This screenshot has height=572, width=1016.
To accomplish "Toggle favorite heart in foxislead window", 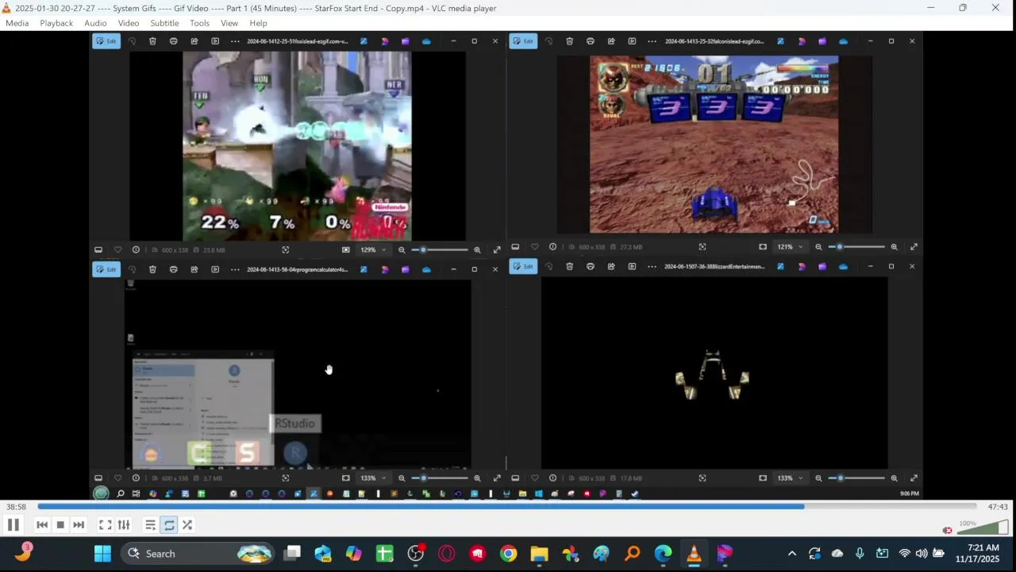I will click(117, 249).
